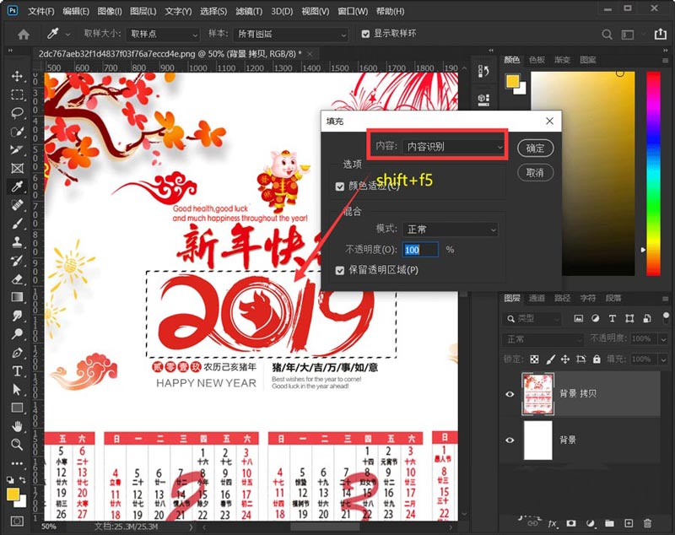675x535 pixels.
Task: Toggle Preserve Transparency checkbox in Fill dialog
Action: pyautogui.click(x=340, y=270)
